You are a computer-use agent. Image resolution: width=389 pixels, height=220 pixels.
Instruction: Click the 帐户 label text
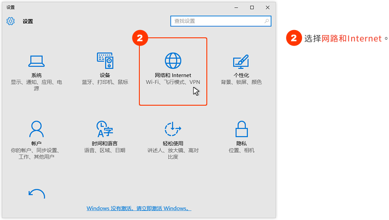click(36, 143)
